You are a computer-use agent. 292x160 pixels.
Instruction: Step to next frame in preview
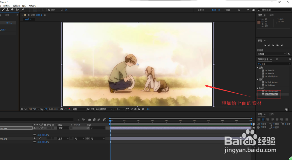(277, 45)
